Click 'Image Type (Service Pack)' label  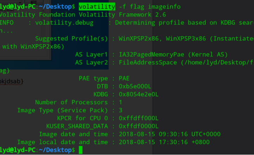pos(62,110)
